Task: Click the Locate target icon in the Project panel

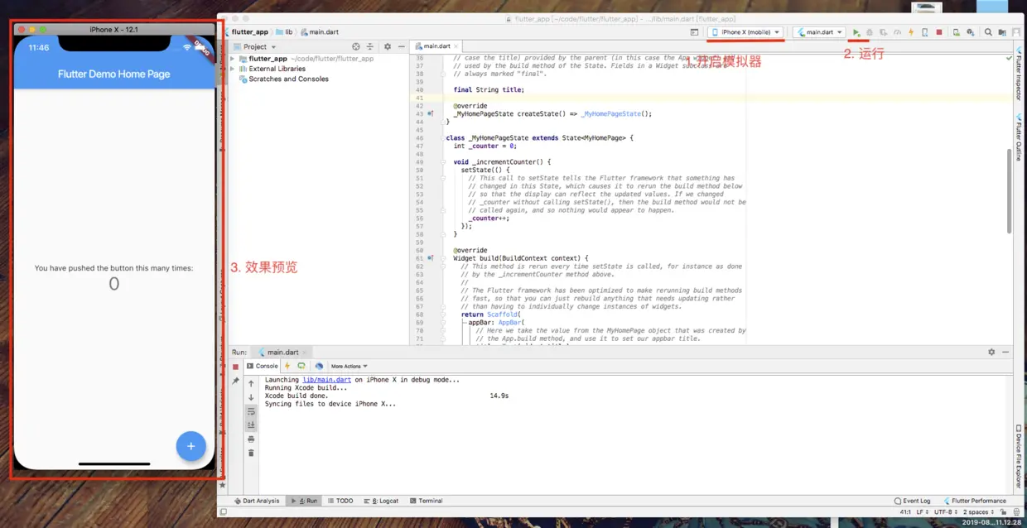Action: (356, 47)
